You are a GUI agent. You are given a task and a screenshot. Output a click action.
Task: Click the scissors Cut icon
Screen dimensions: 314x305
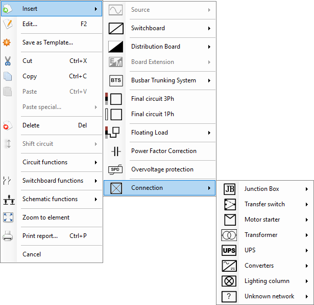tap(8, 61)
